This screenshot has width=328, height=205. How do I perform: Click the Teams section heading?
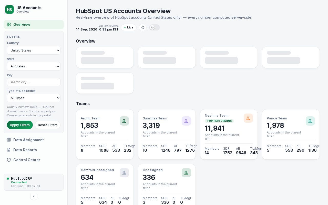[83, 104]
